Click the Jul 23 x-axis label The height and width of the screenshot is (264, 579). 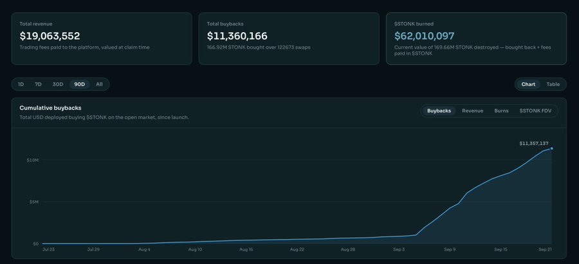pos(49,250)
